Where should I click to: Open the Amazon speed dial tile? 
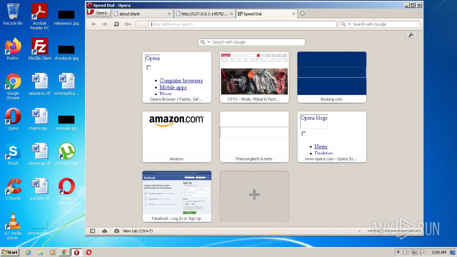(177, 137)
